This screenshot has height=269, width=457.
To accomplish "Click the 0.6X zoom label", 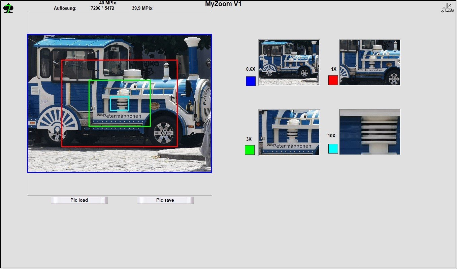I will [x=251, y=69].
